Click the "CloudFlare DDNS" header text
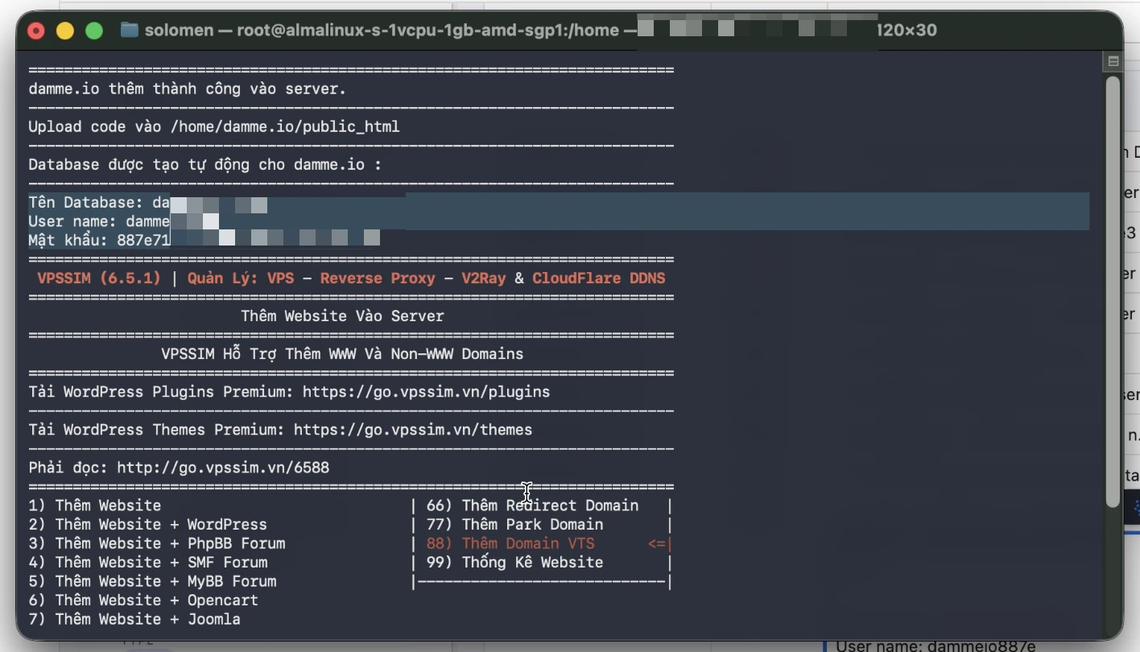 coord(599,279)
